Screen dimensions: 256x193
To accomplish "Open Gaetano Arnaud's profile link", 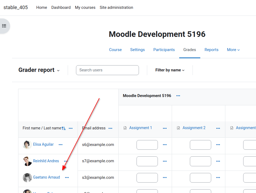I will (46, 177).
